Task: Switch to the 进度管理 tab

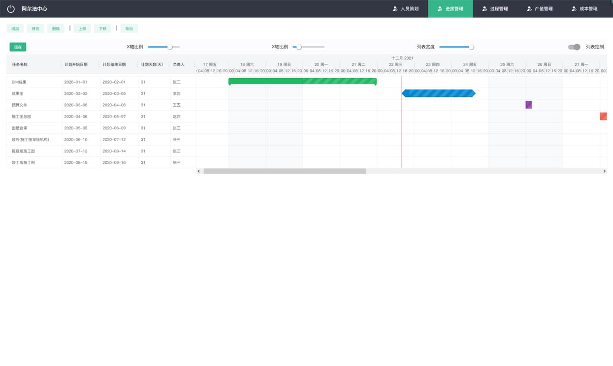Action: tap(451, 9)
